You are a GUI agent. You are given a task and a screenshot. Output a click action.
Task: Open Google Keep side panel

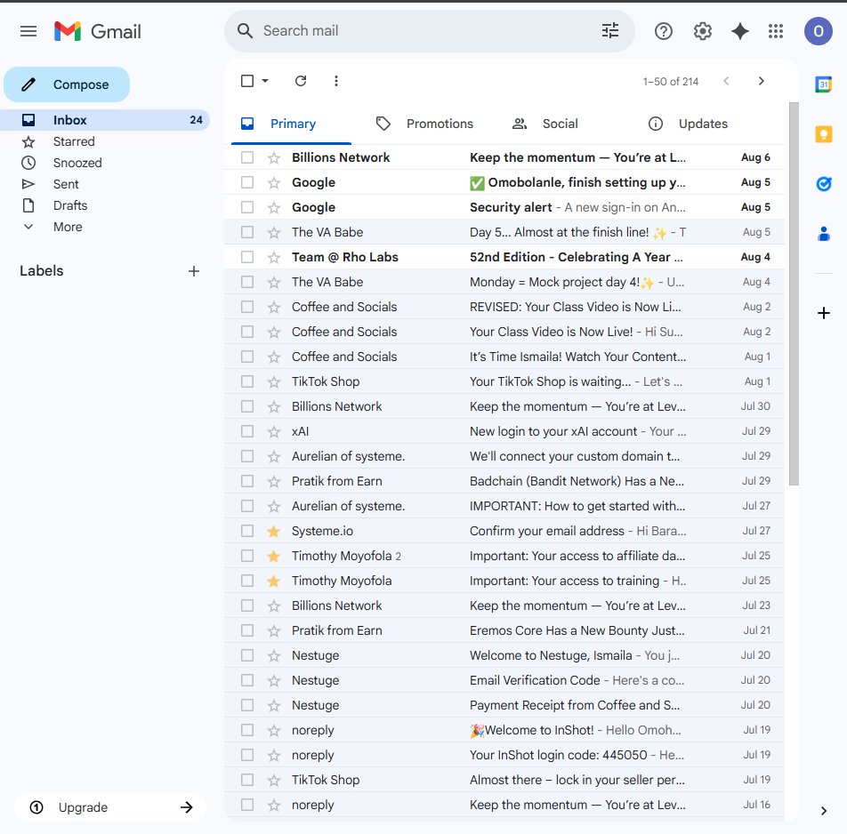point(824,134)
